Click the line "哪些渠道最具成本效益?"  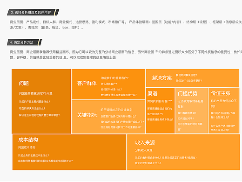160,119
